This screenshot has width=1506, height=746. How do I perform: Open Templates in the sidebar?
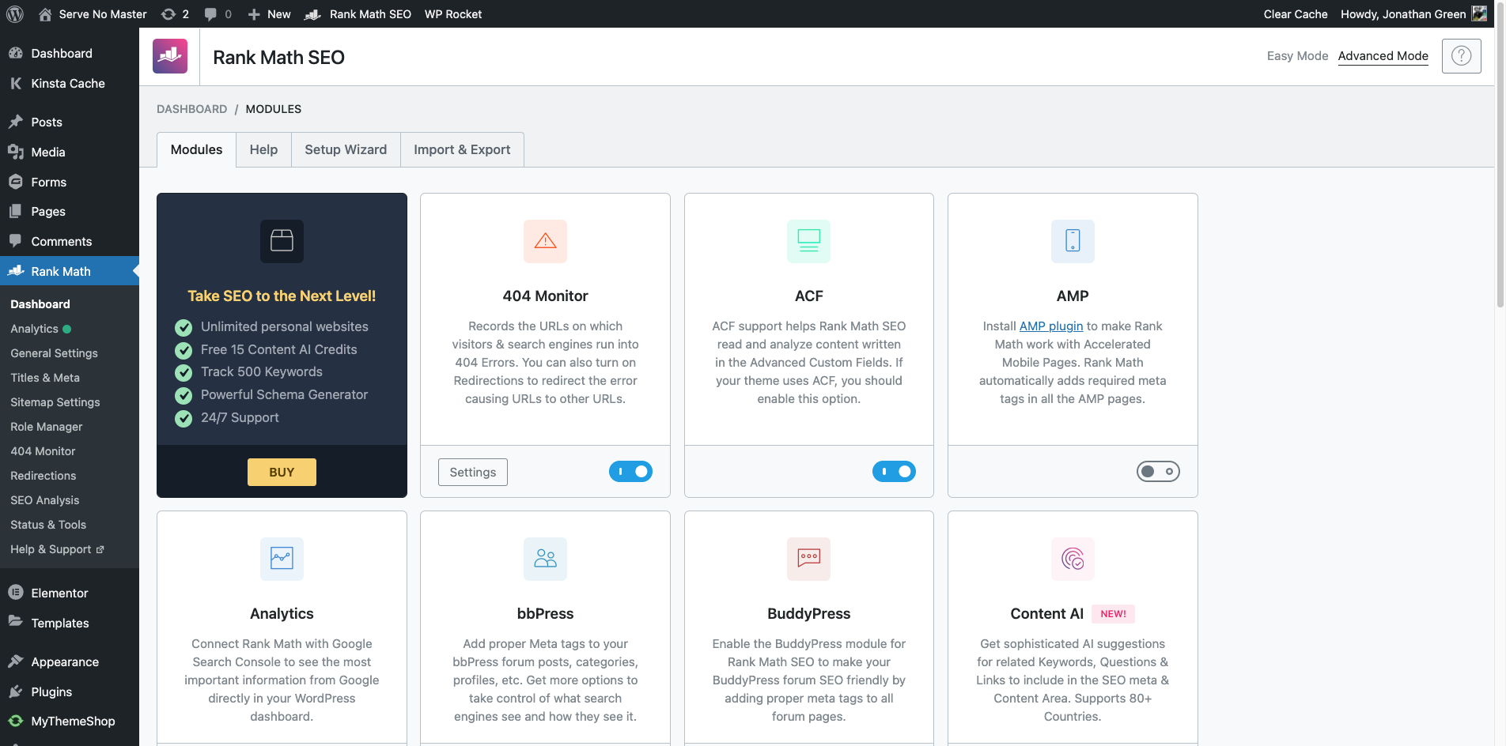[70, 623]
